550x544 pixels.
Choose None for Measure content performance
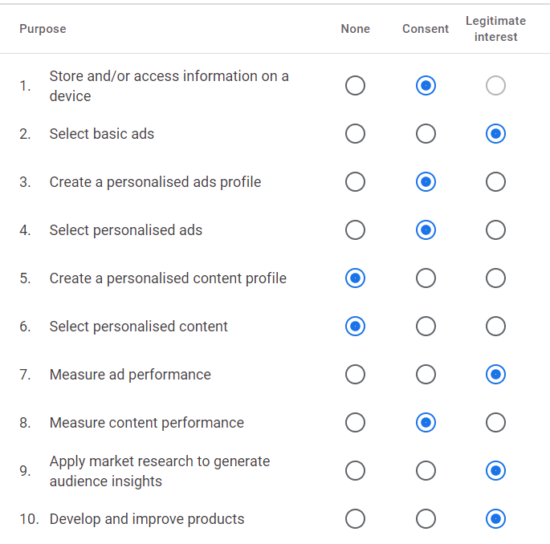355,423
